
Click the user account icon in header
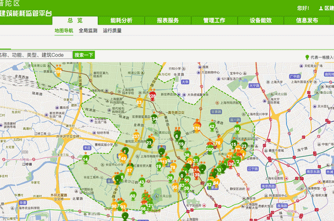tap(321, 8)
